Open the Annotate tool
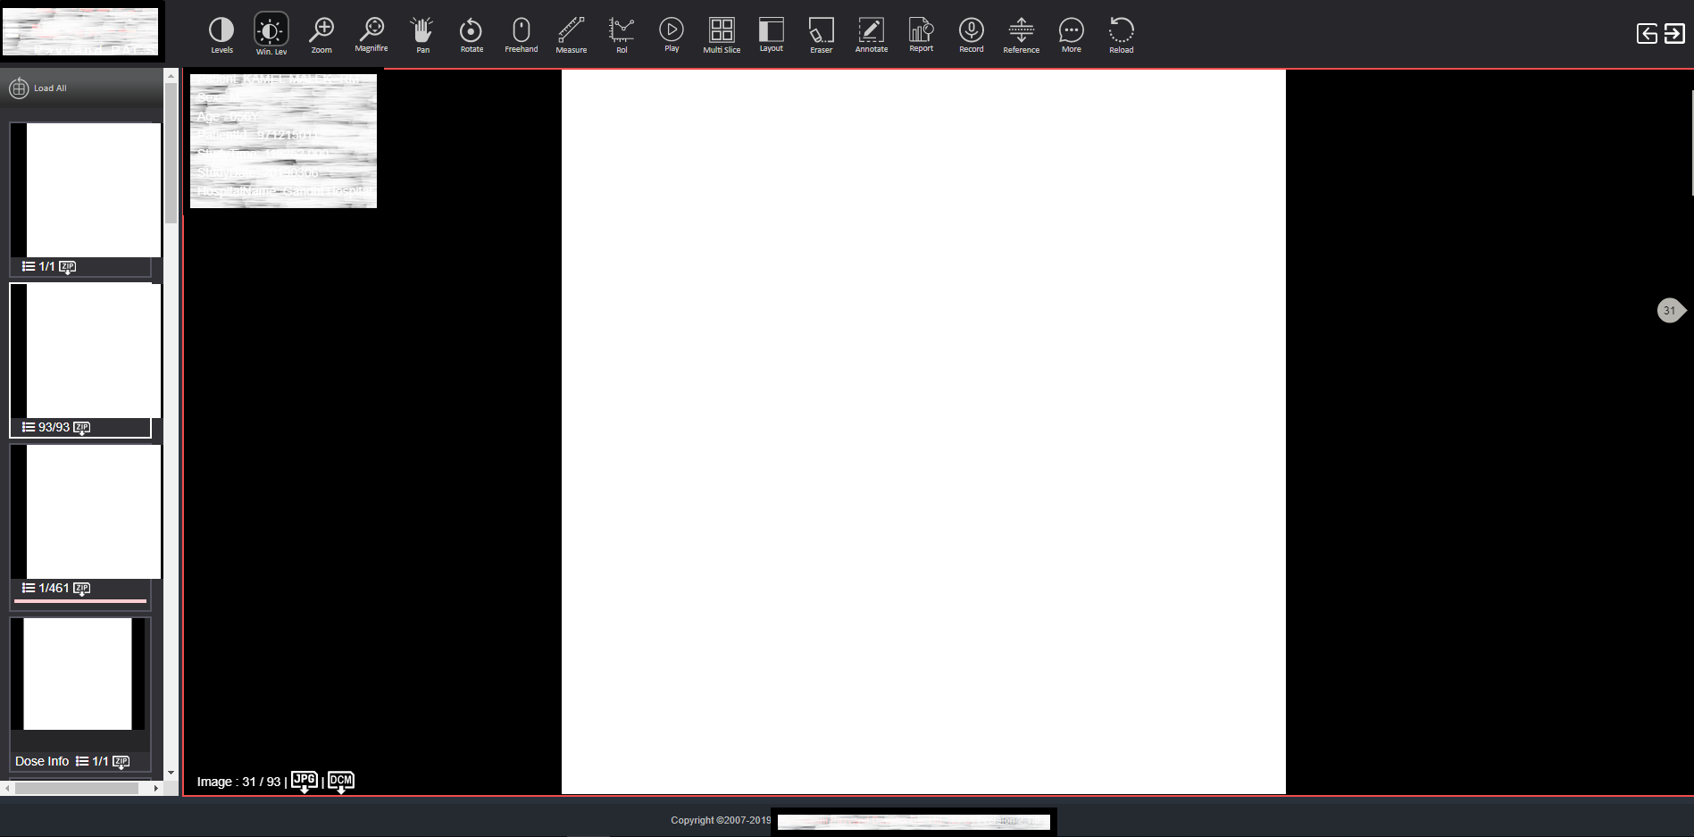Image resolution: width=1694 pixels, height=837 pixels. pos(871,32)
